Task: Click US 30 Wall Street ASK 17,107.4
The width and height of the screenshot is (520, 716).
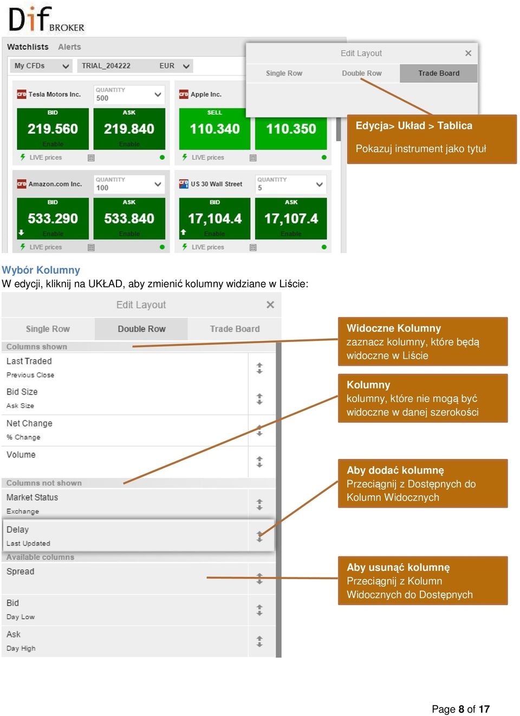Action: click(x=291, y=219)
